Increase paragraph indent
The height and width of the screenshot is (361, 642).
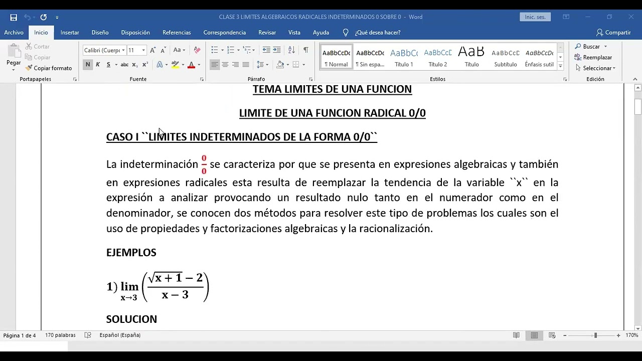pyautogui.click(x=276, y=50)
